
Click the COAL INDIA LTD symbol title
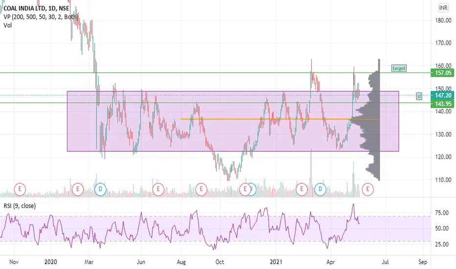(36, 8)
